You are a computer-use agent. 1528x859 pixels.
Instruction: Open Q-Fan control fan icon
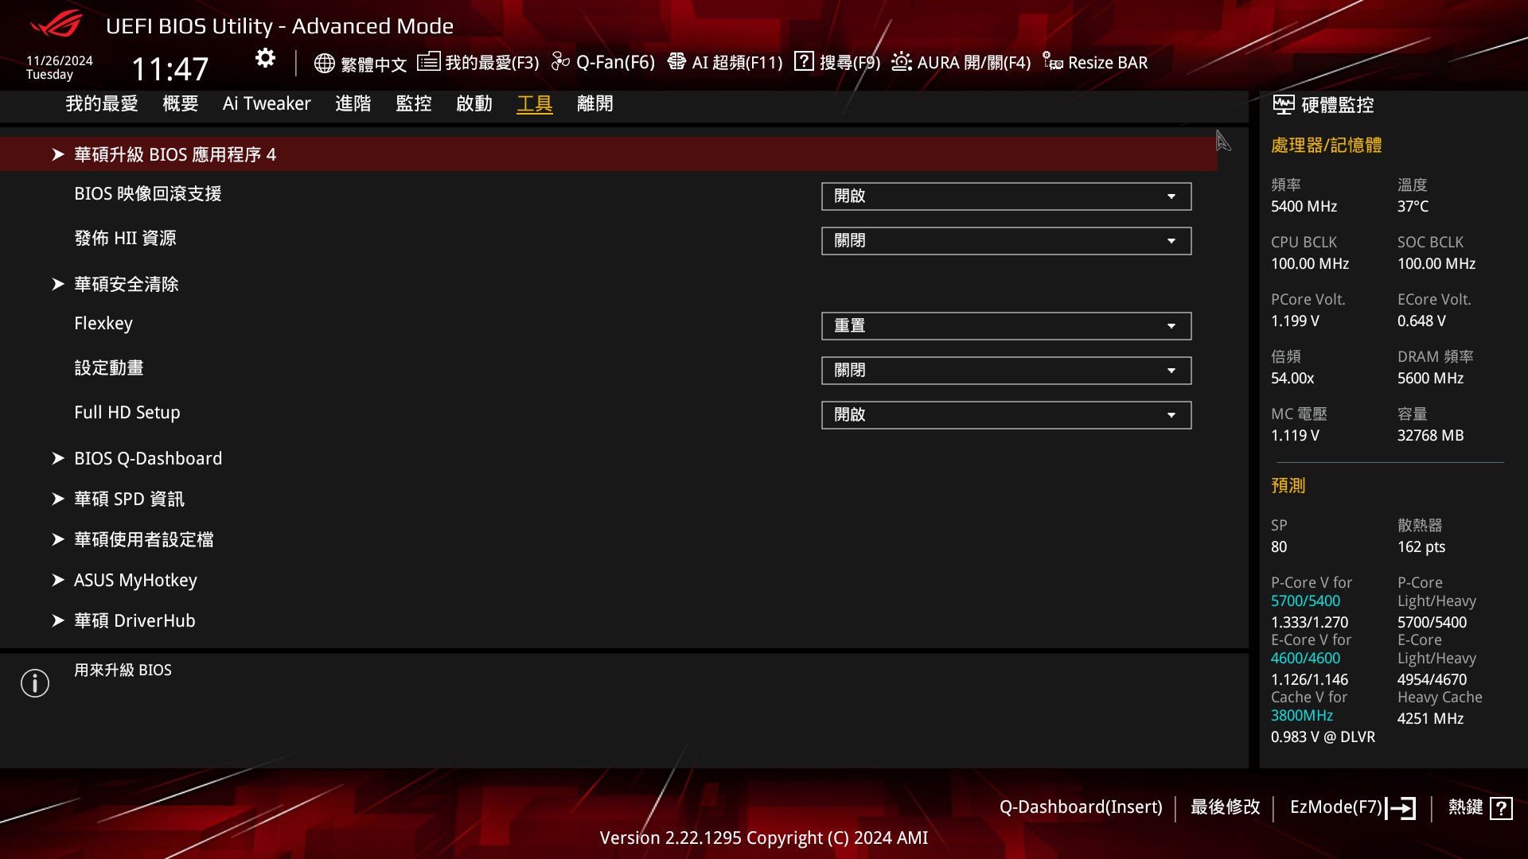click(560, 61)
